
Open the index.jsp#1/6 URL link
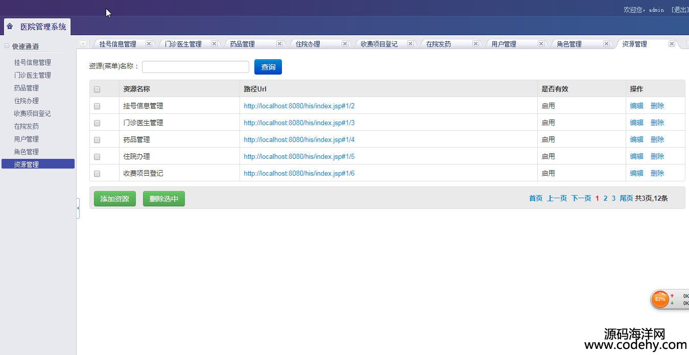click(299, 173)
